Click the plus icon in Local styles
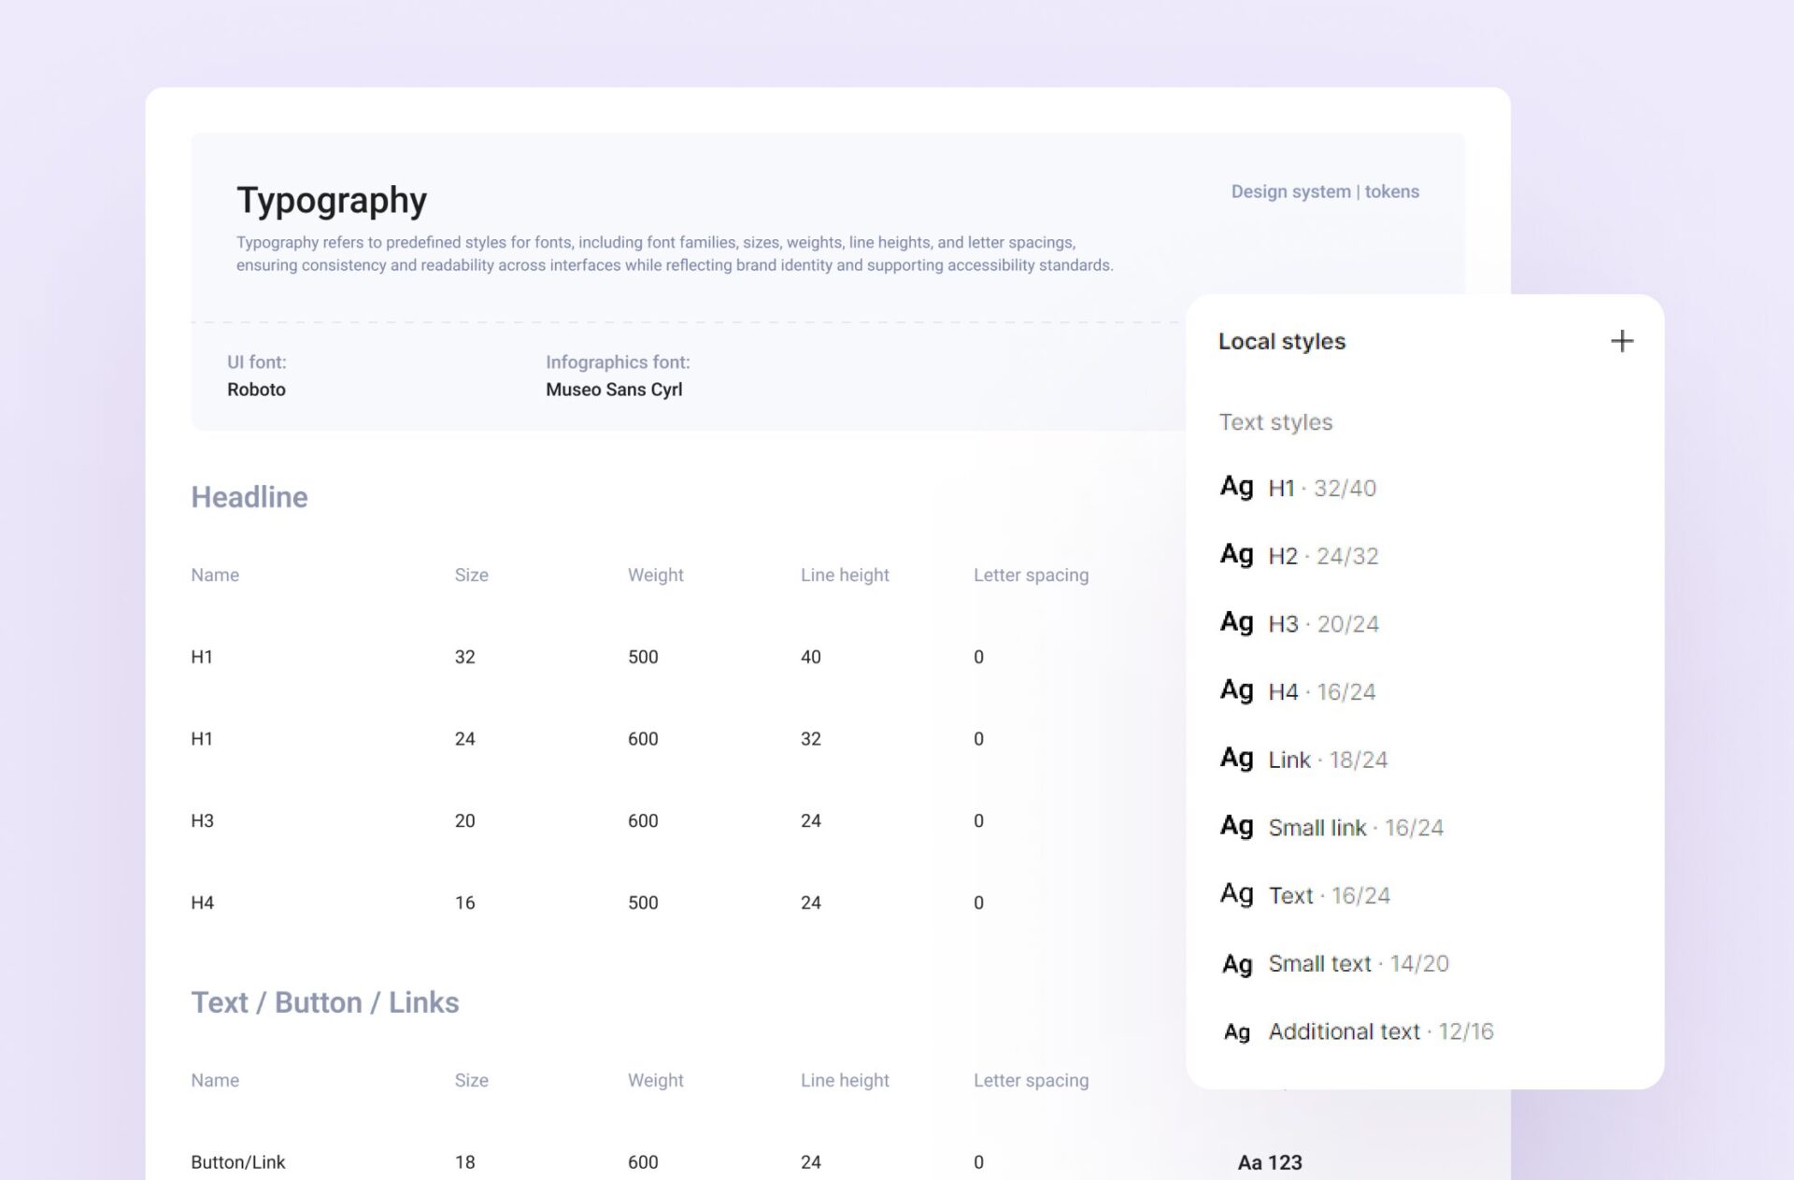 point(1622,341)
